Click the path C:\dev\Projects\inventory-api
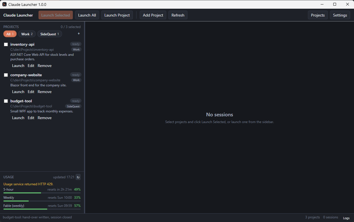This screenshot has width=354, height=222. coord(32,50)
